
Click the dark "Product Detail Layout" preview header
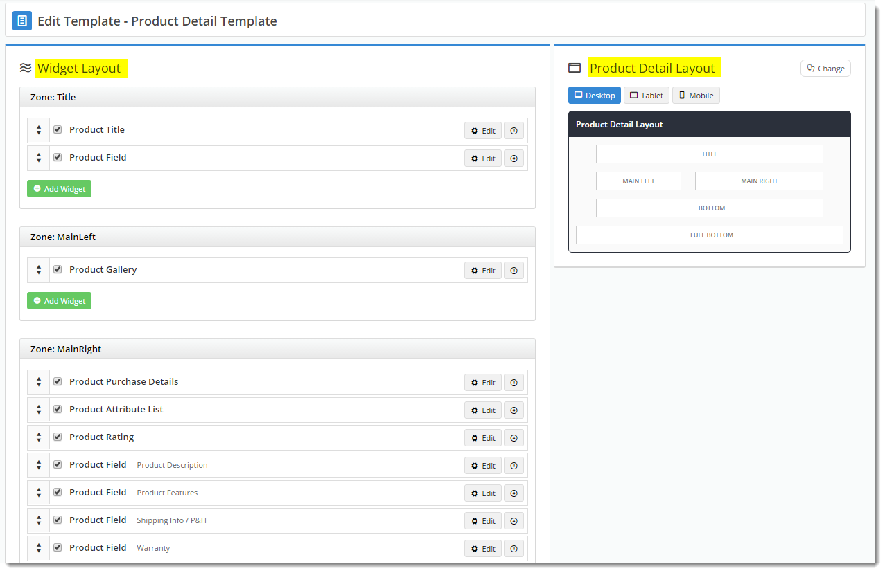(710, 125)
